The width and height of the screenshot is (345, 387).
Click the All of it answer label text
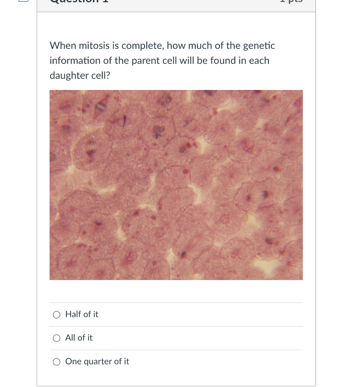click(79, 338)
